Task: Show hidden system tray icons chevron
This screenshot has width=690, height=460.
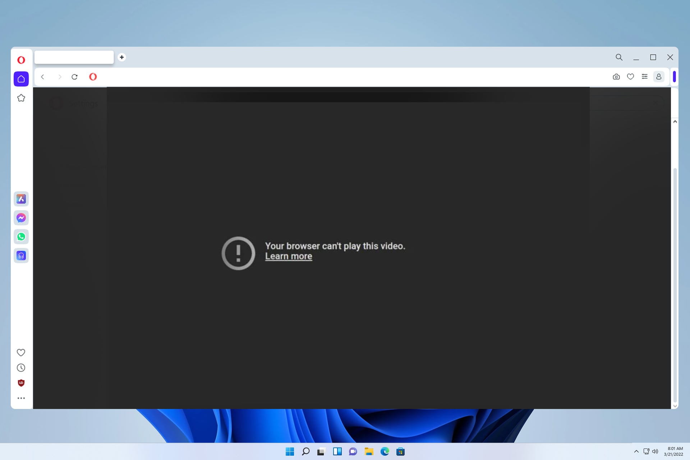Action: tap(636, 451)
